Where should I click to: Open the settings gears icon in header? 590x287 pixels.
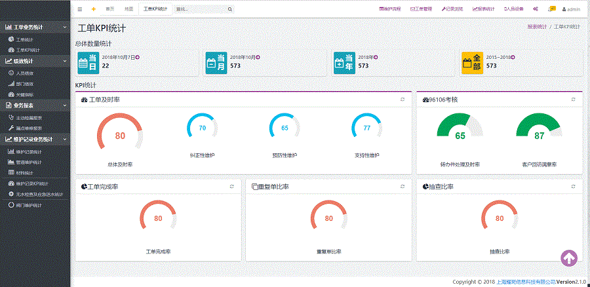tap(536, 9)
